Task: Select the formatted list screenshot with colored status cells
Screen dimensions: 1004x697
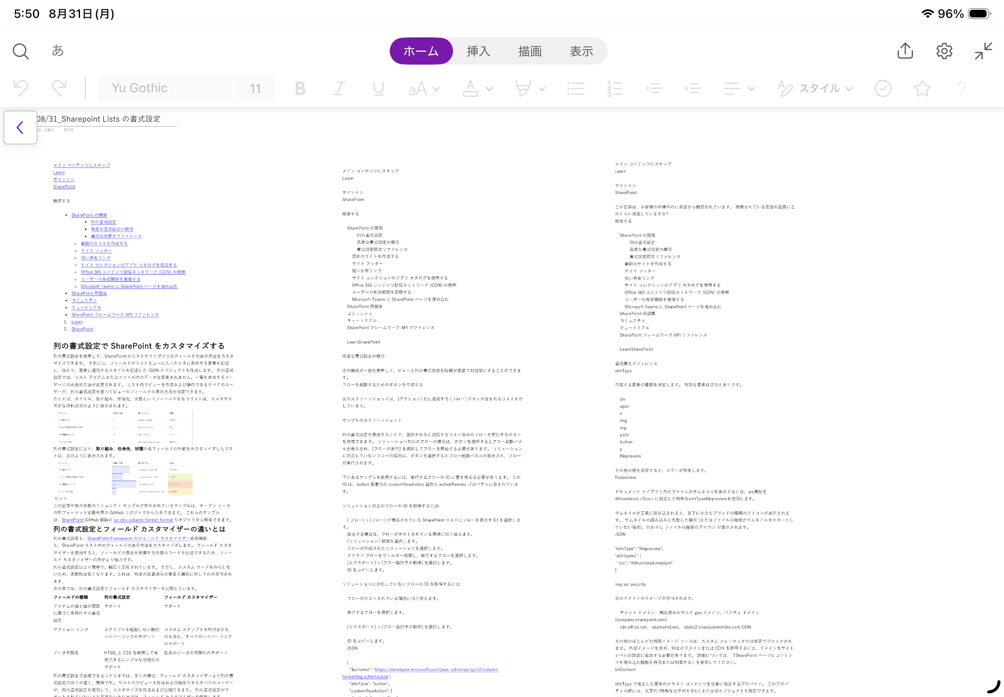Action: 123,477
